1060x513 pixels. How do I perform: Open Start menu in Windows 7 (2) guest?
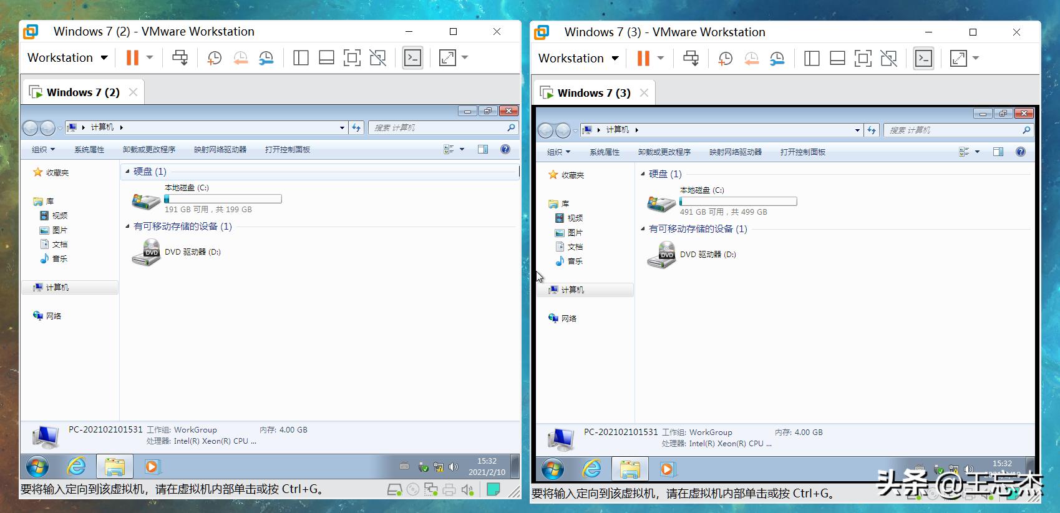37,466
